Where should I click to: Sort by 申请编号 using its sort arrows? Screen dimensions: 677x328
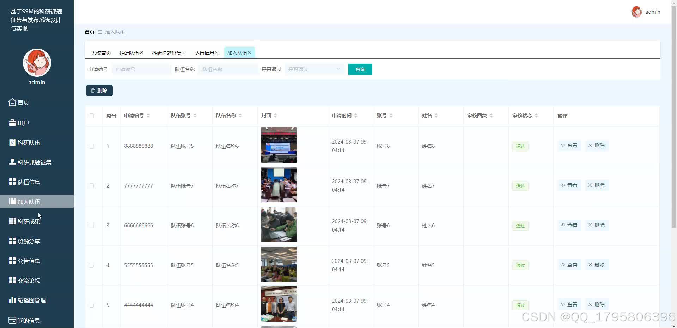[x=148, y=115]
